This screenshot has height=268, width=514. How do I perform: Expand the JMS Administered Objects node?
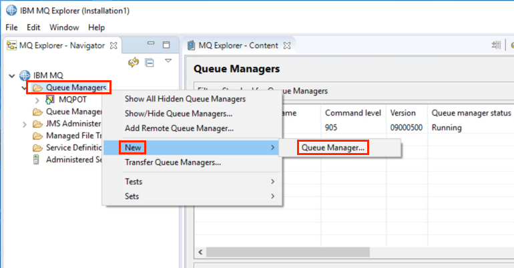(25, 124)
